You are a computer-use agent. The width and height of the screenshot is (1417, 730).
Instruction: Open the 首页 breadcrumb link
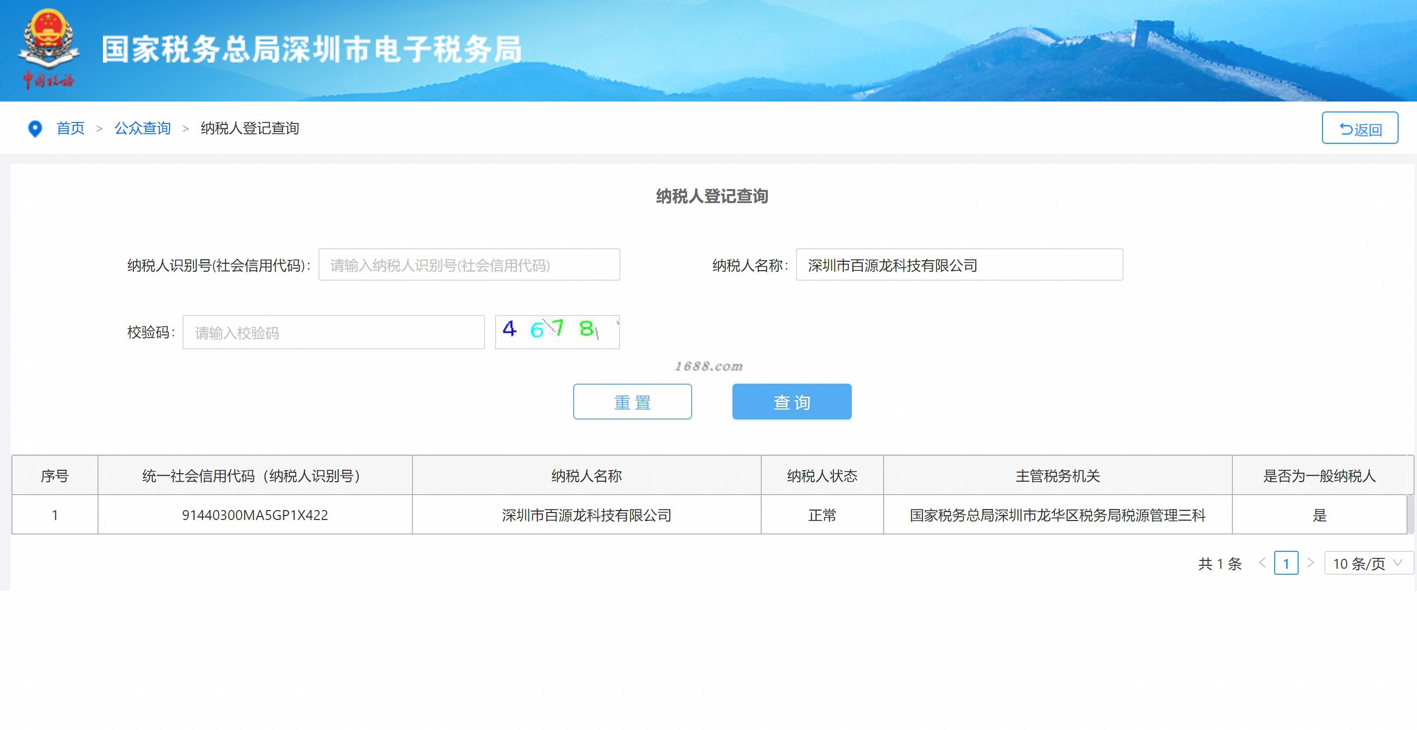(71, 129)
